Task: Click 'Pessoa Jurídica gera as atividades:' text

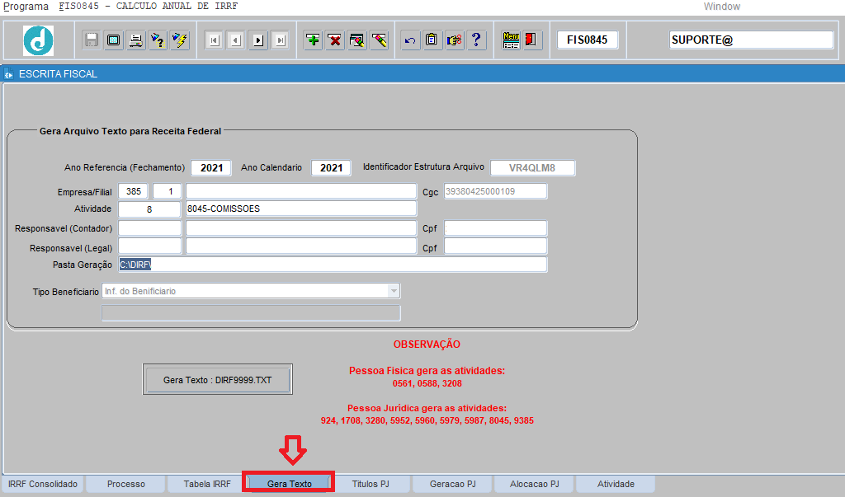Action: pyautogui.click(x=427, y=408)
